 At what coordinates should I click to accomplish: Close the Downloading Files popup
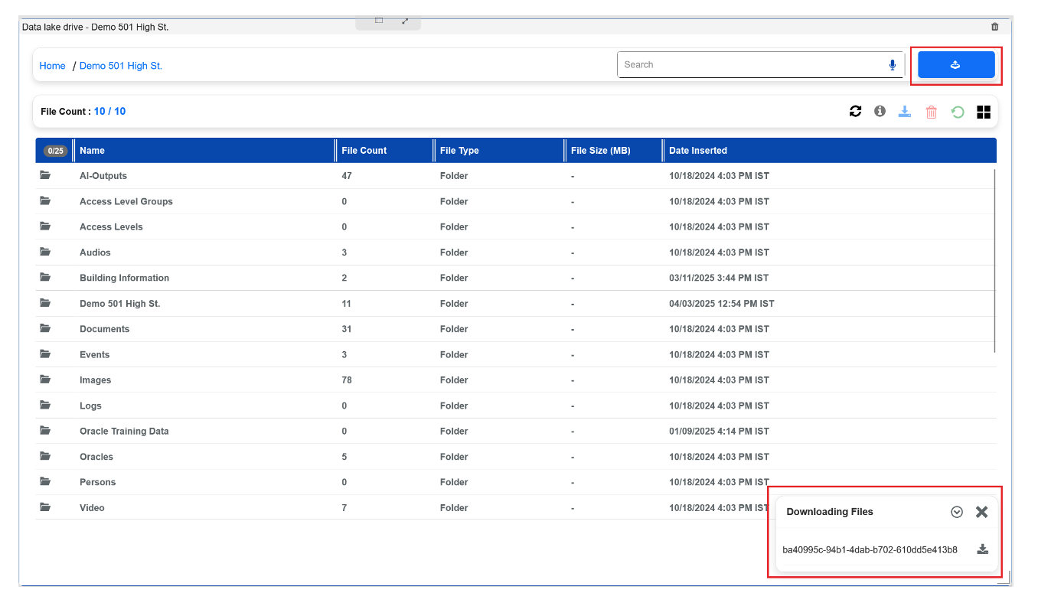[x=982, y=511]
